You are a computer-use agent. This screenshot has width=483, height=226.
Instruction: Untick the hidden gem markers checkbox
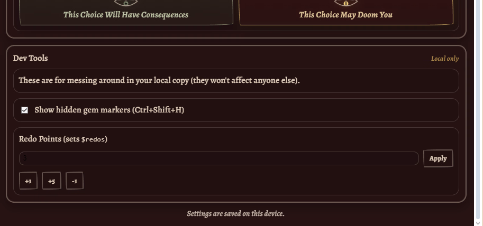click(x=24, y=110)
